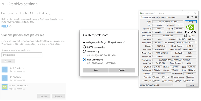
Task: Click the NVIDIA logo in GPU-Z
Action: tap(190, 29)
